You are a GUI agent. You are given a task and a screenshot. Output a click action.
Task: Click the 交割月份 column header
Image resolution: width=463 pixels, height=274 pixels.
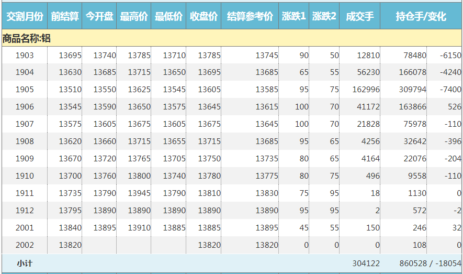[24, 17]
